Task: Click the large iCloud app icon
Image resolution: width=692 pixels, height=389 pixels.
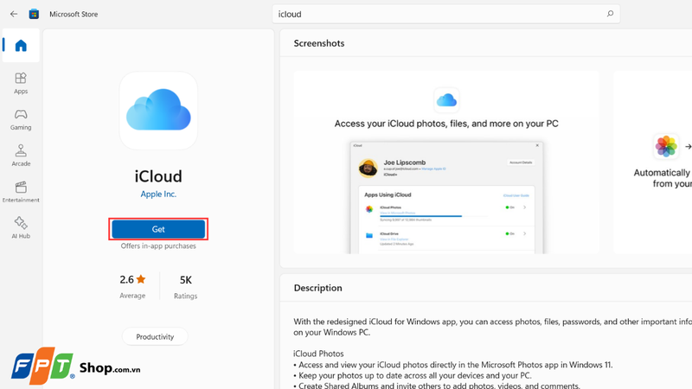Action: click(x=158, y=111)
